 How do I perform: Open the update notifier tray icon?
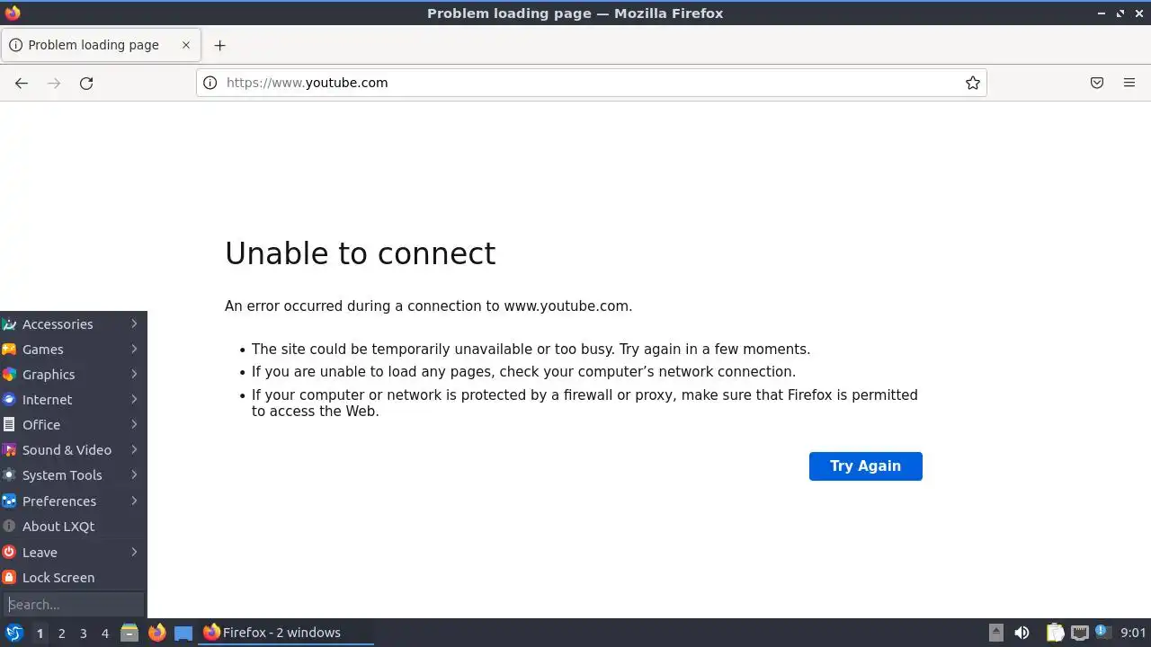tap(1103, 633)
